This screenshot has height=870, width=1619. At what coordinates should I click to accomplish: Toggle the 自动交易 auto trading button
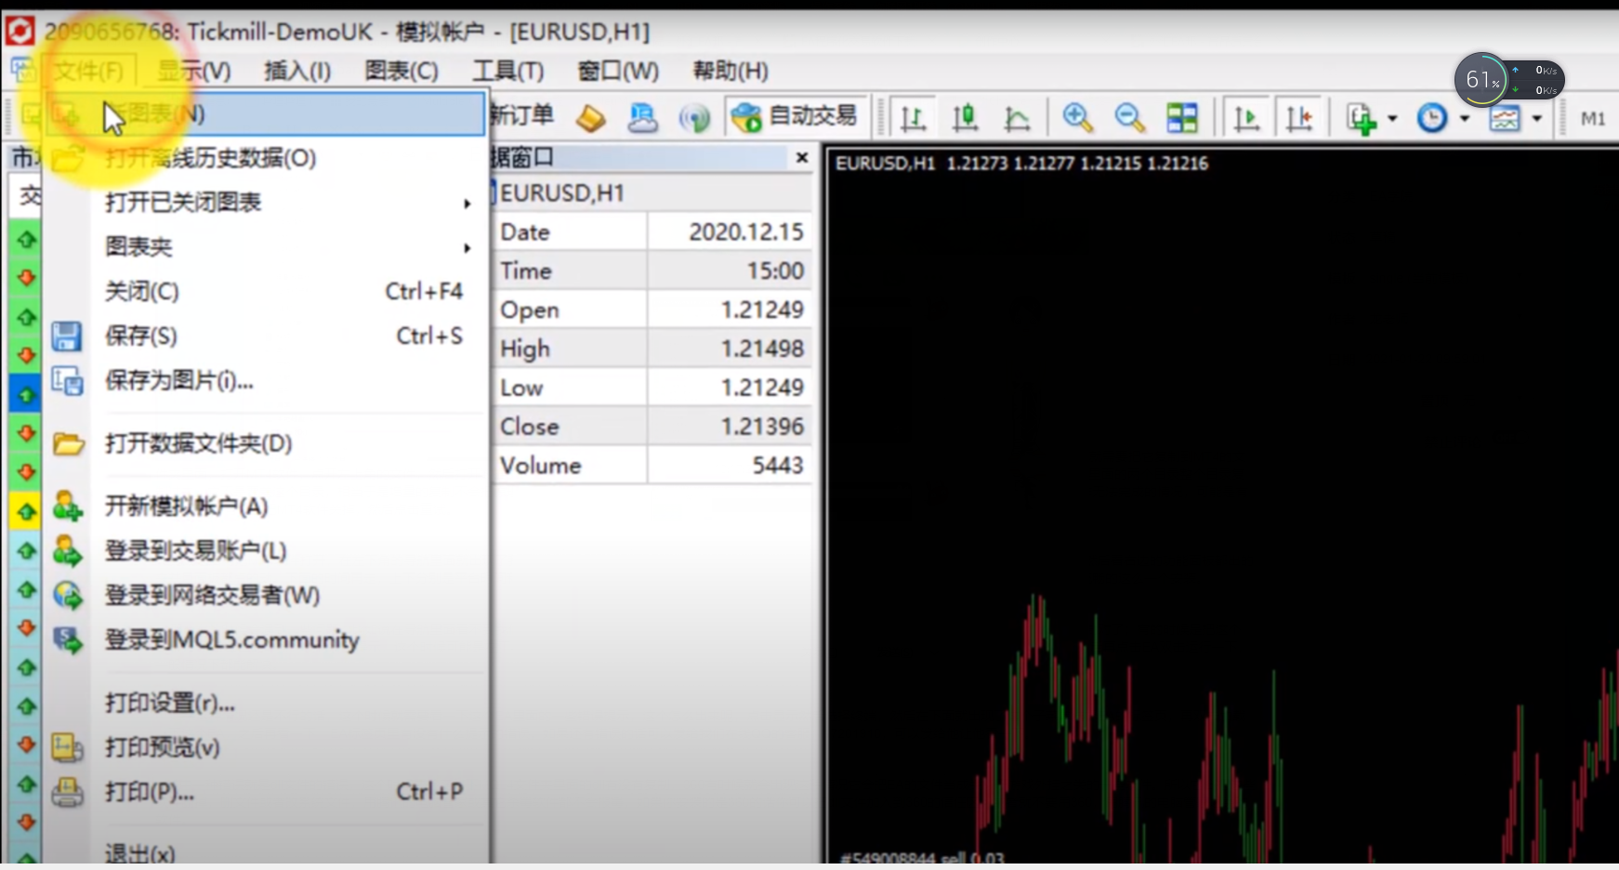(x=796, y=116)
